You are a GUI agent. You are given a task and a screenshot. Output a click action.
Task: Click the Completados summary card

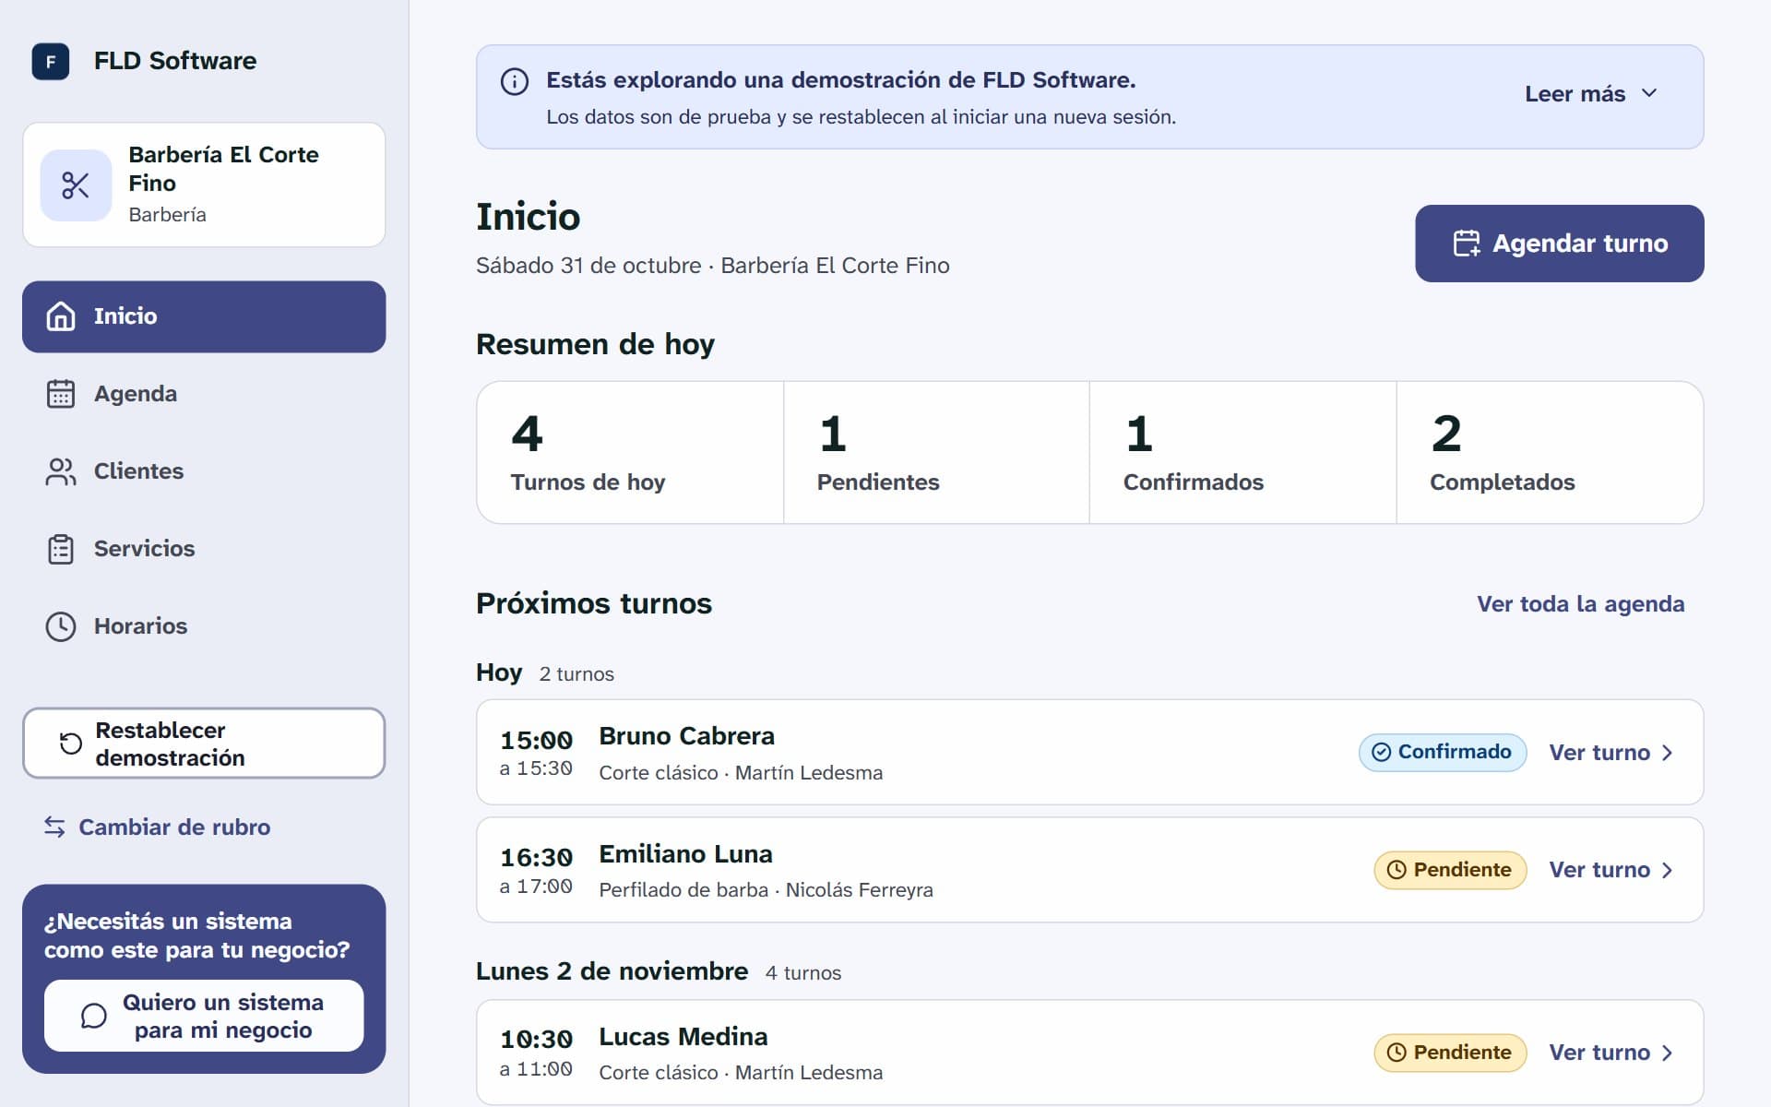(1550, 453)
